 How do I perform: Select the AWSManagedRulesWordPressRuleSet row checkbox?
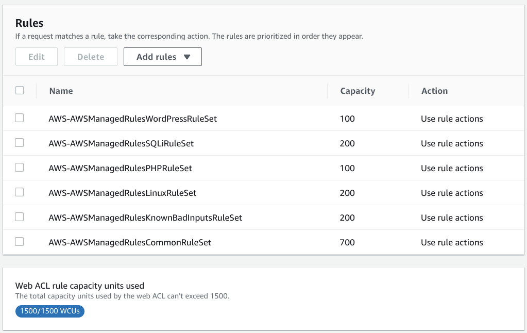point(20,118)
